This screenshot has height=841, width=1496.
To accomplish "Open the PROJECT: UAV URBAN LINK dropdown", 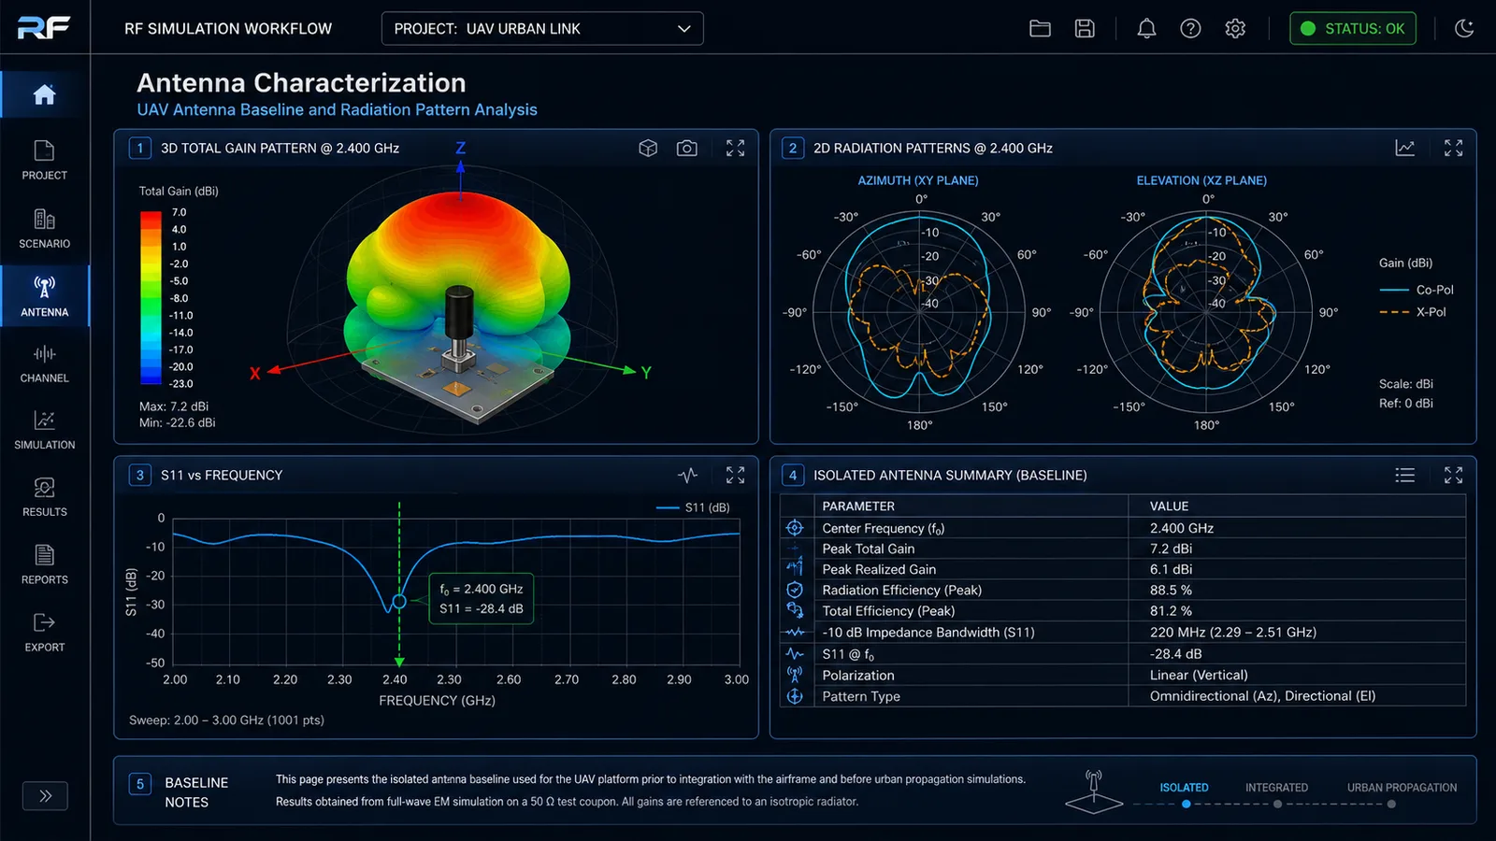I will (542, 29).
